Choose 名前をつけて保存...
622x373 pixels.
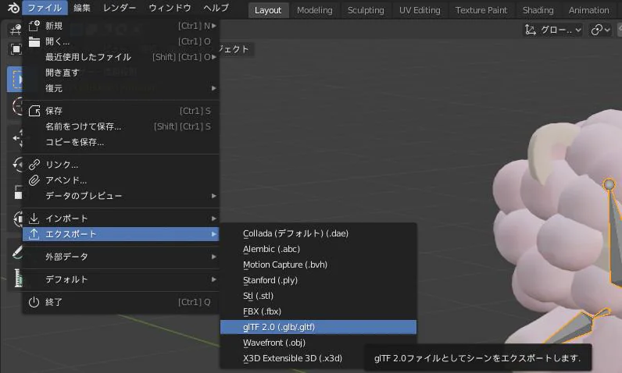point(121,126)
